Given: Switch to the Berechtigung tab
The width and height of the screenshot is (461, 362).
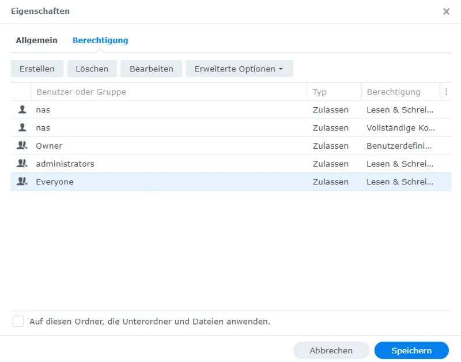Looking at the screenshot, I should click(100, 40).
